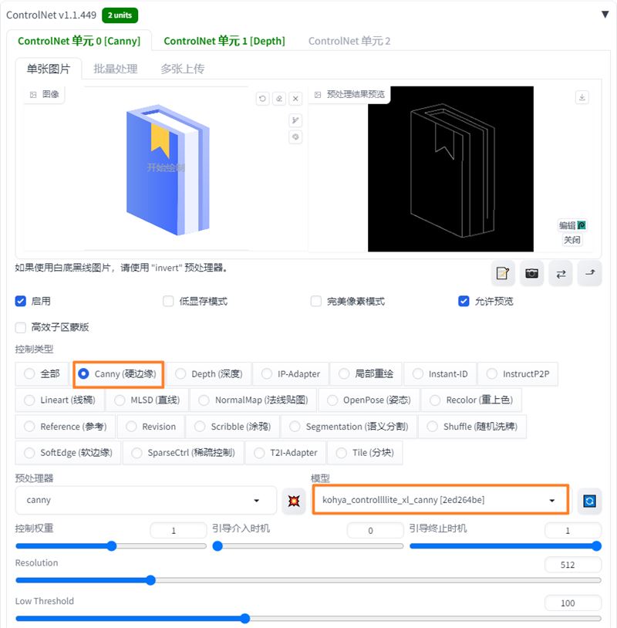Select the Revision control type
617x628 pixels.
pos(151,427)
